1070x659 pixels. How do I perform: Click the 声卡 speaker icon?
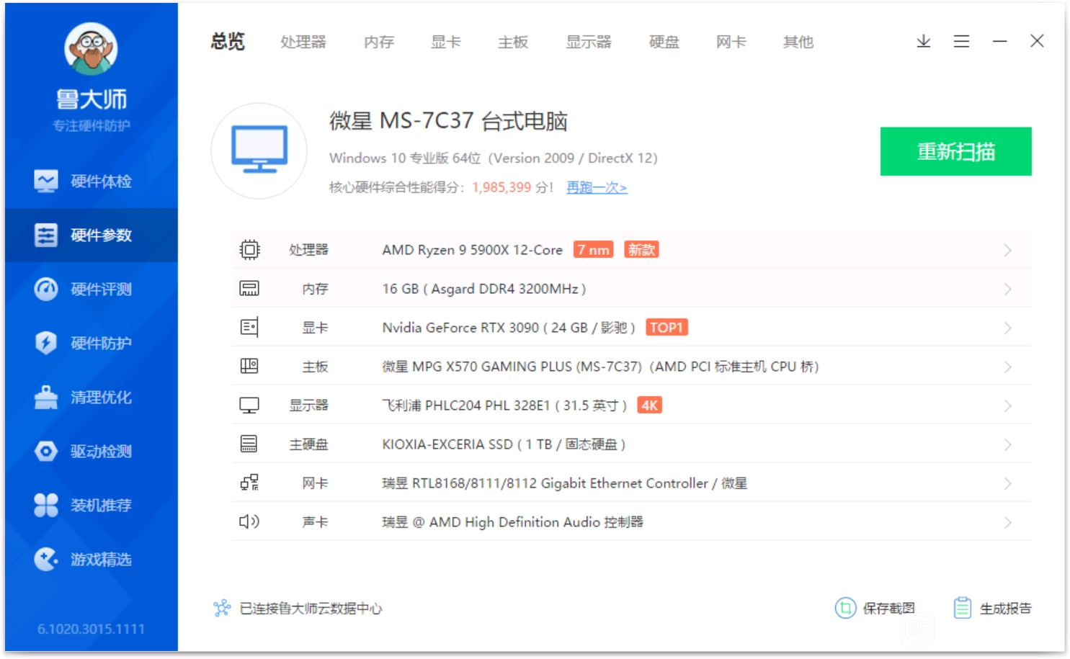249,522
